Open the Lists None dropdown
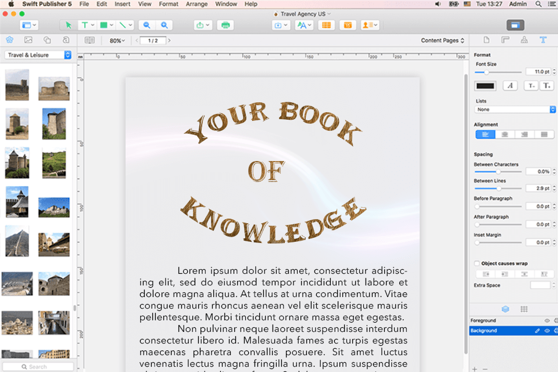 click(515, 110)
